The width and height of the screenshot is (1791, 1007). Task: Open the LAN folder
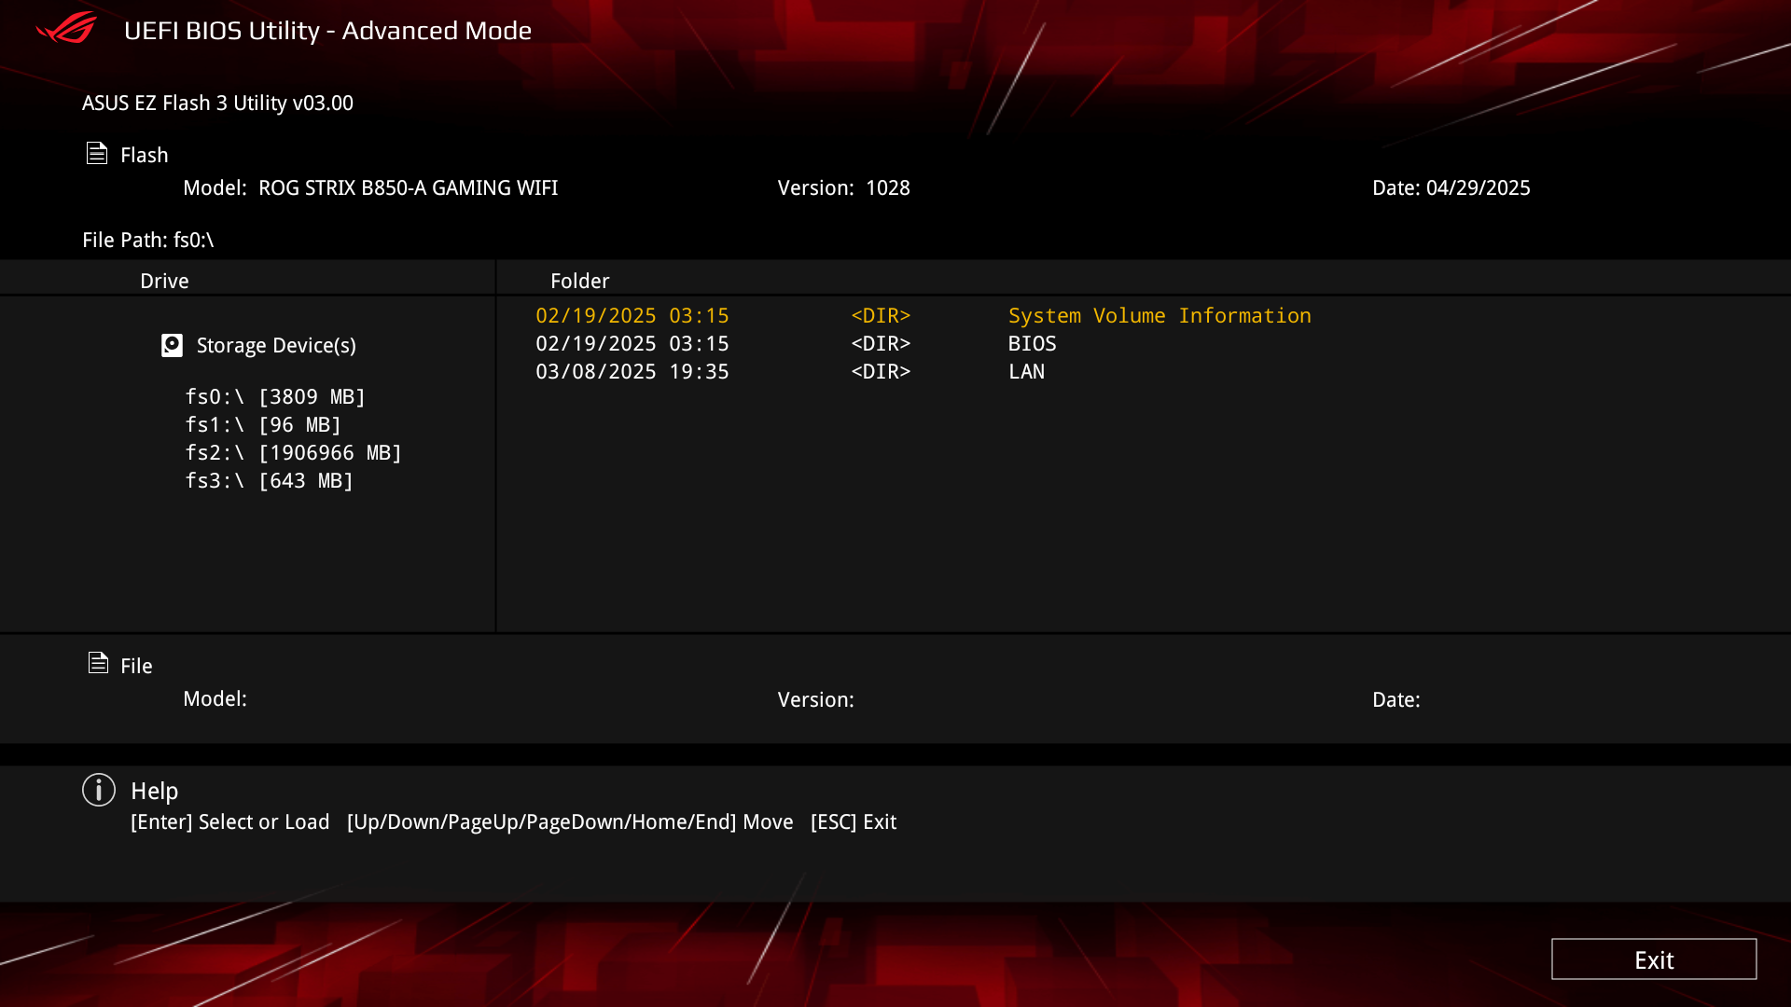click(1026, 371)
